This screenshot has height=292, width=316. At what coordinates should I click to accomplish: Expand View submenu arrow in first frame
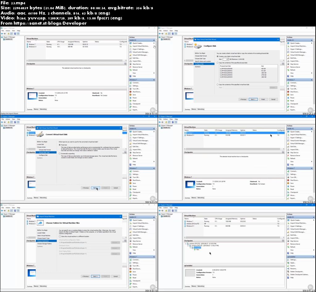(154, 73)
